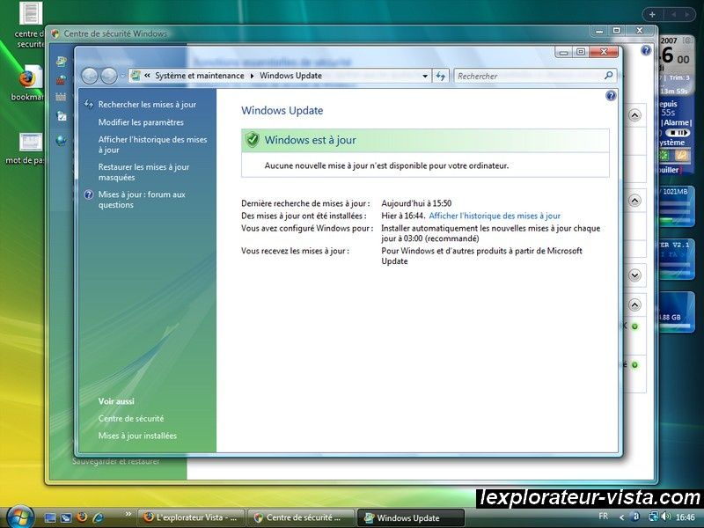Viewport: 704px width, 528px height.
Task: Click the blue 'Afficher l'historique des mises à jour' link
Action: [495, 216]
